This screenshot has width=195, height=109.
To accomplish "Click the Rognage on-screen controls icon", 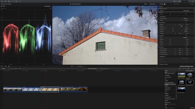I will coord(186,36).
